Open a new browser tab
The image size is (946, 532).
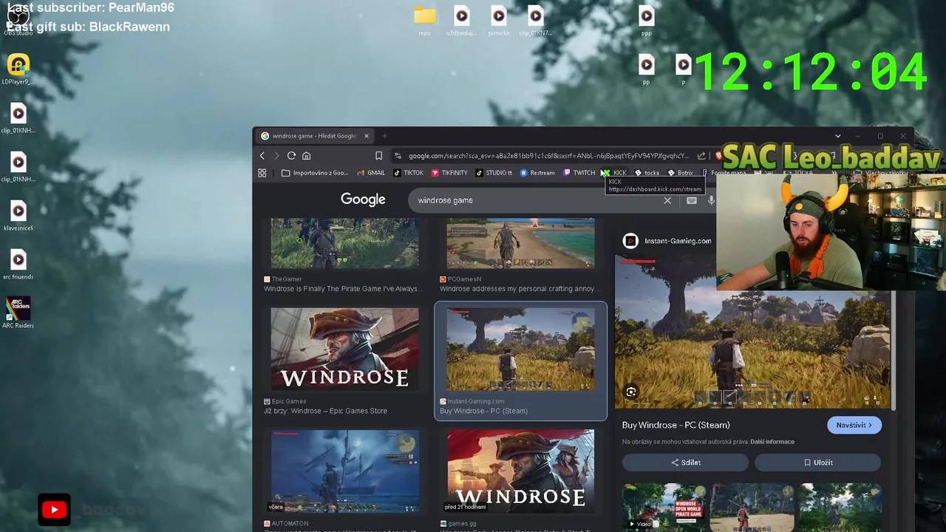pyautogui.click(x=384, y=136)
